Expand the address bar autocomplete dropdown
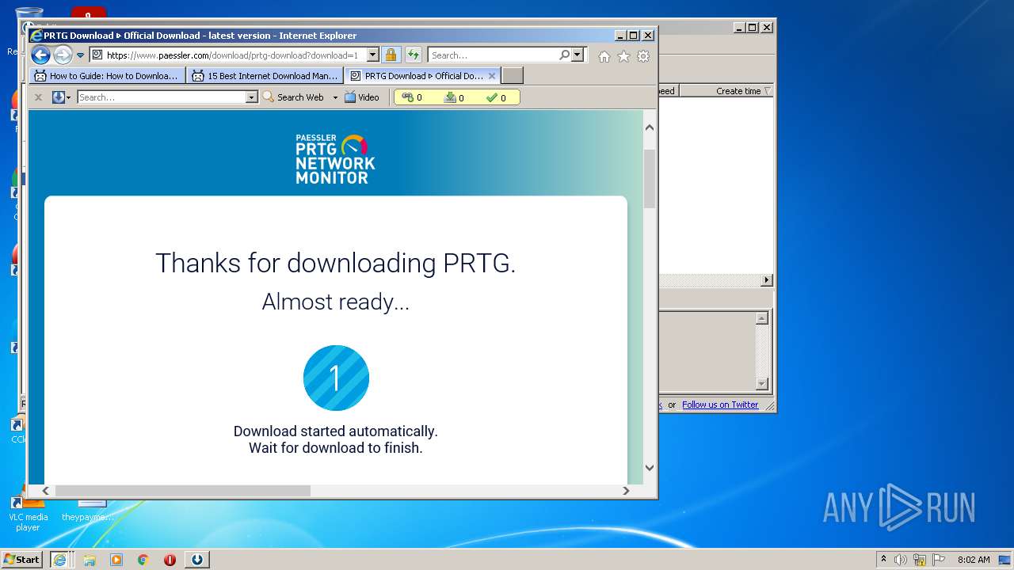Viewport: 1014px width, 570px height. 372,55
